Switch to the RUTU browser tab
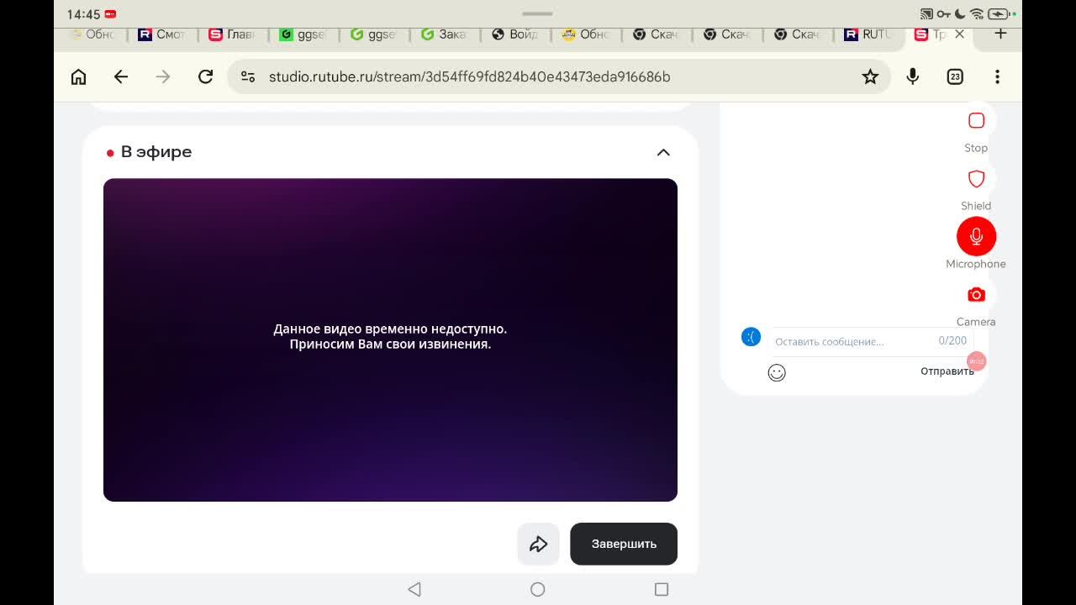The height and width of the screenshot is (605, 1076). (x=868, y=34)
